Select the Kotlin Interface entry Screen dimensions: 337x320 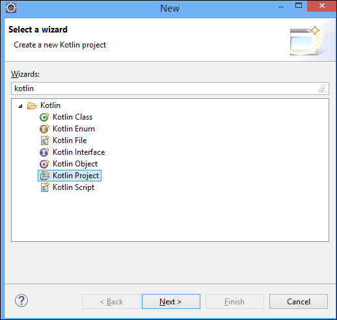tap(79, 152)
